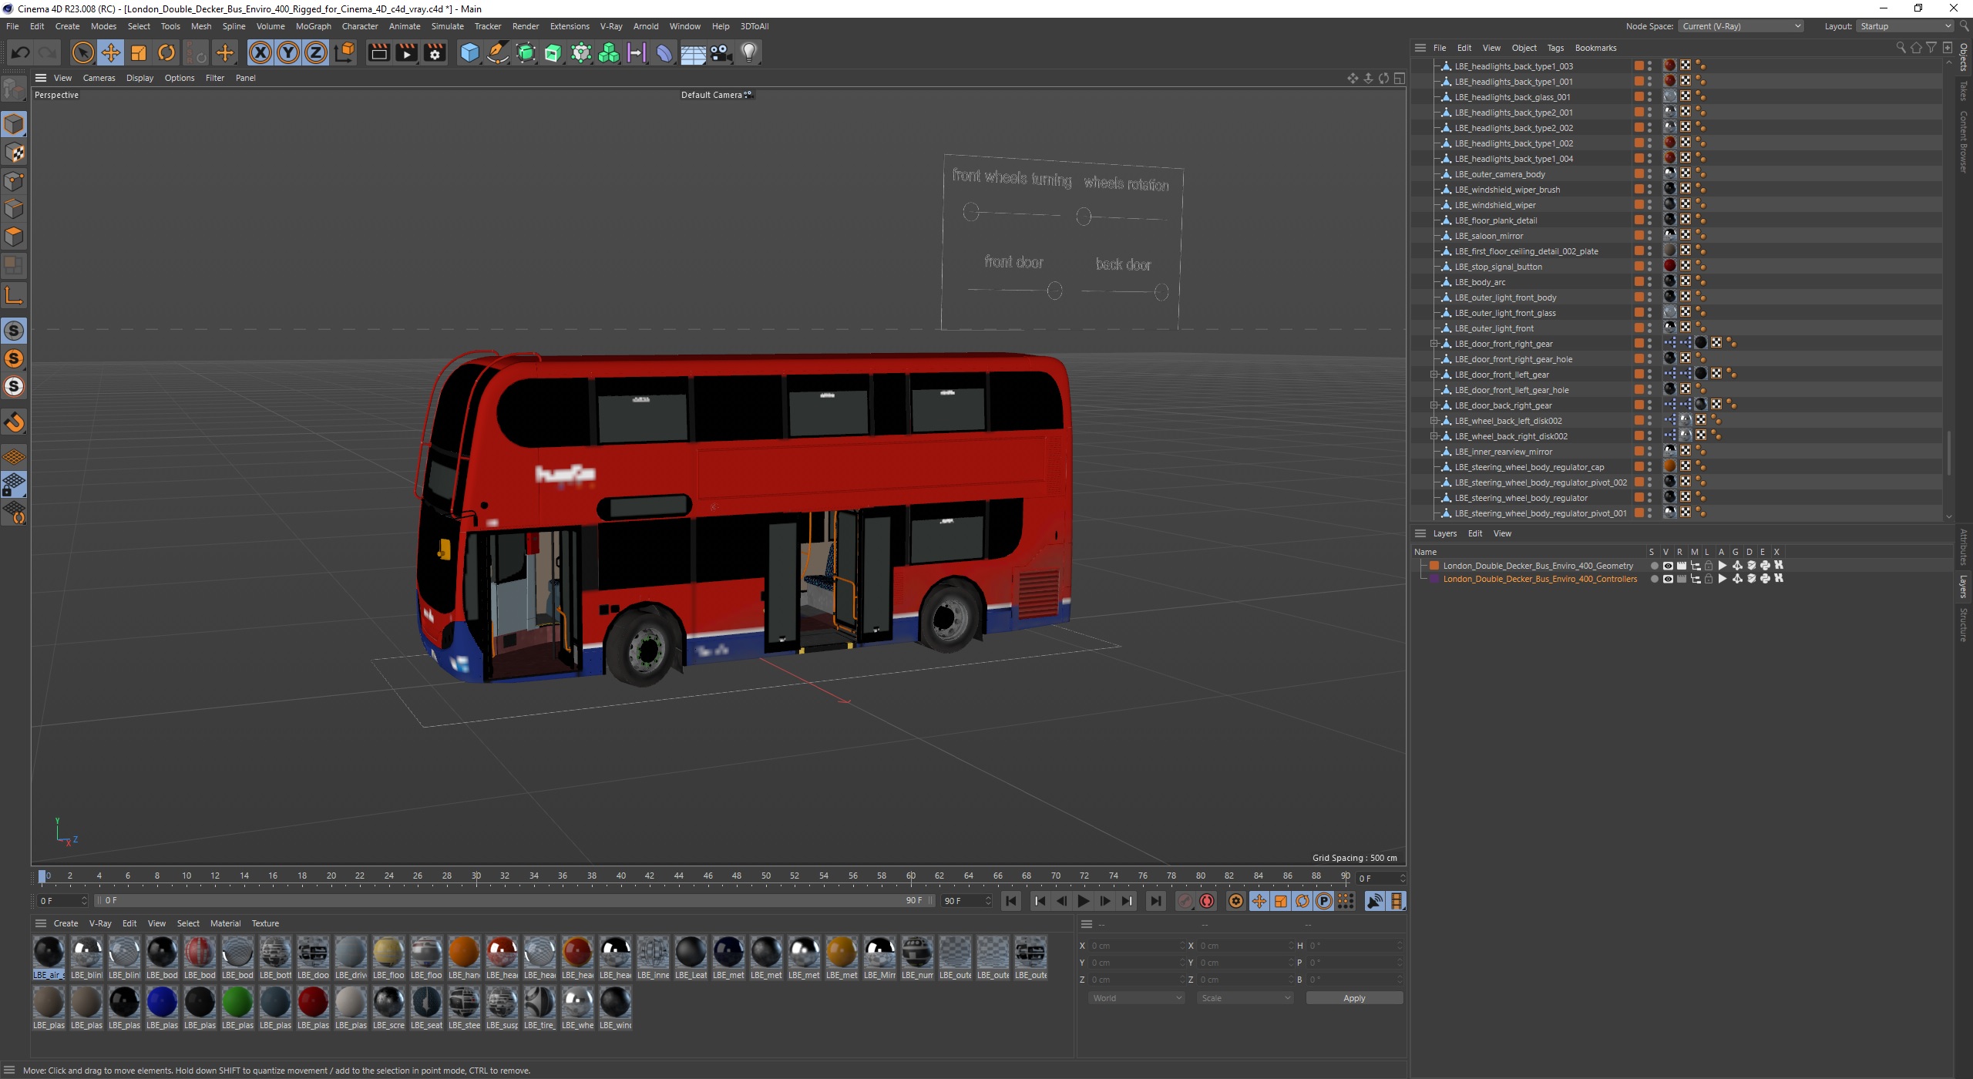Click Texture menu in material manager
Image resolution: width=1973 pixels, height=1079 pixels.
click(265, 923)
